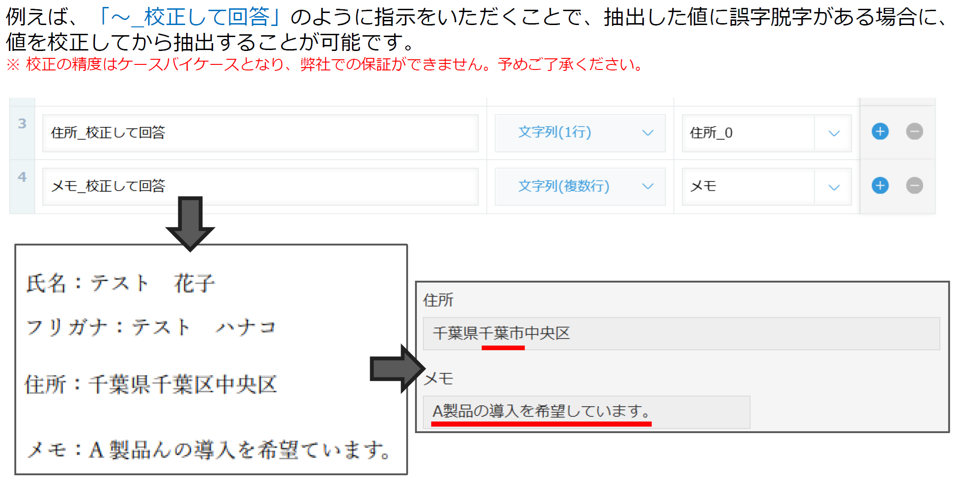Click the blue plus icon in row 3
Screen dimensions: 962x491
880,132
